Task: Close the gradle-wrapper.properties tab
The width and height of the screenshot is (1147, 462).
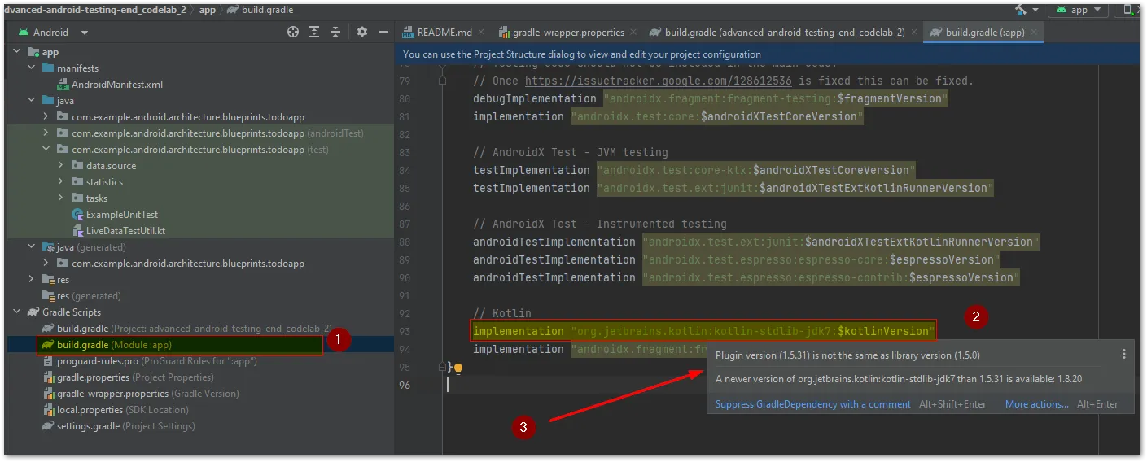Action: point(633,33)
